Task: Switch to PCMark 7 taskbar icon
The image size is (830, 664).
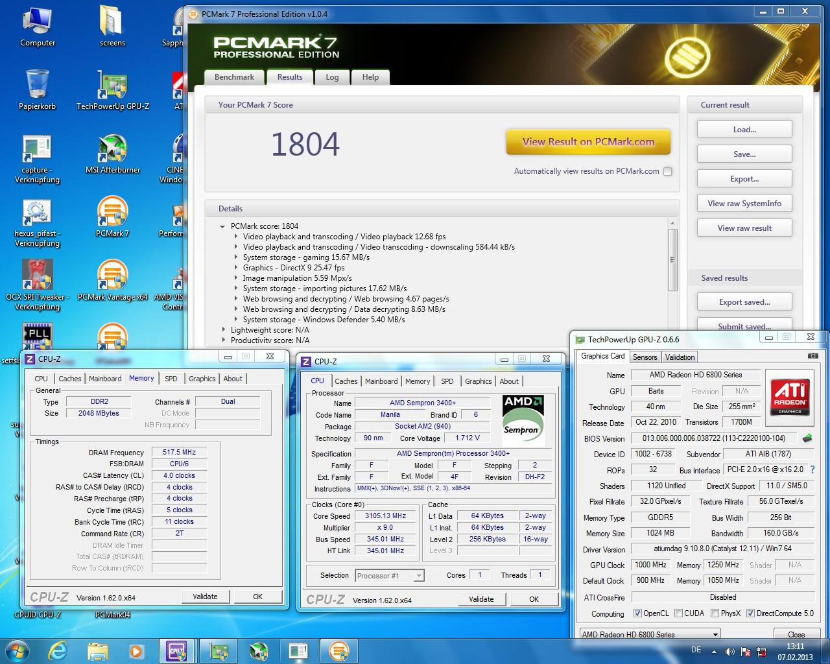Action: pyautogui.click(x=338, y=650)
